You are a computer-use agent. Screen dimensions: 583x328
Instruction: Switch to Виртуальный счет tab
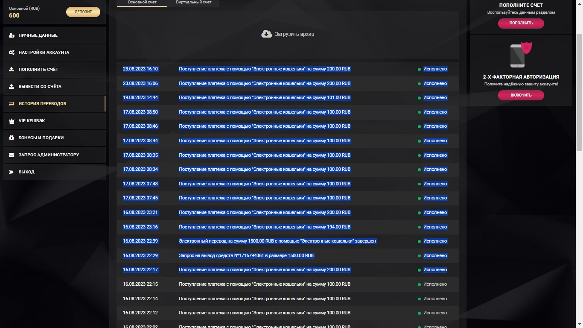(x=194, y=3)
